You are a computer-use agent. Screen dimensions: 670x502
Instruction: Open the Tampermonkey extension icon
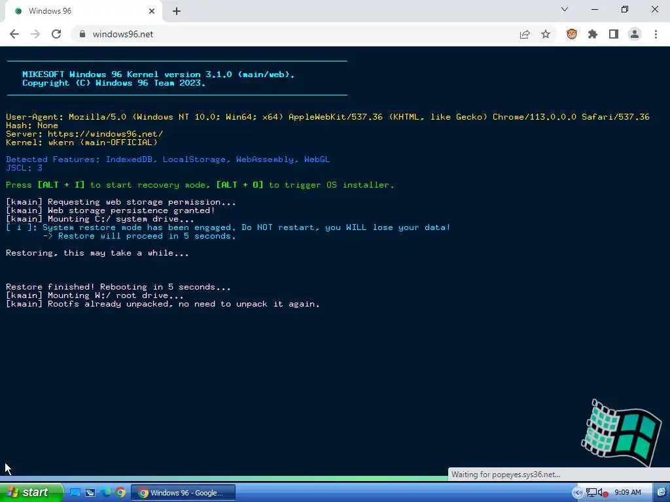click(572, 34)
